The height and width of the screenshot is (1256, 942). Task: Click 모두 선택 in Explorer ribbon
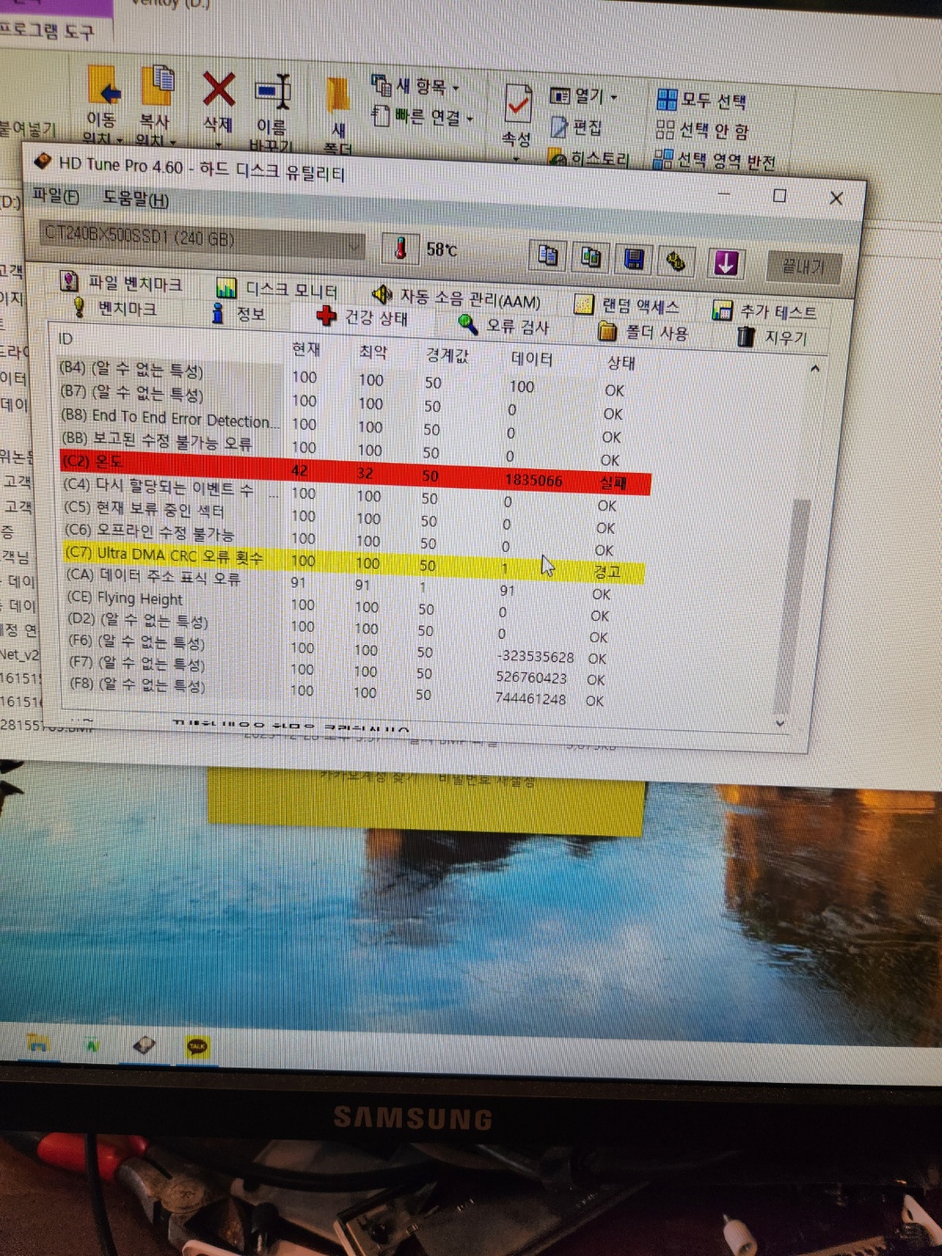pos(702,100)
